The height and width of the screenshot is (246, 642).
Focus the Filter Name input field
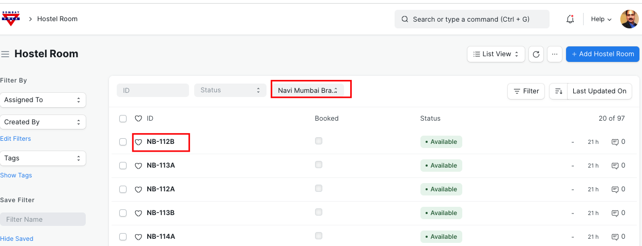pos(43,219)
